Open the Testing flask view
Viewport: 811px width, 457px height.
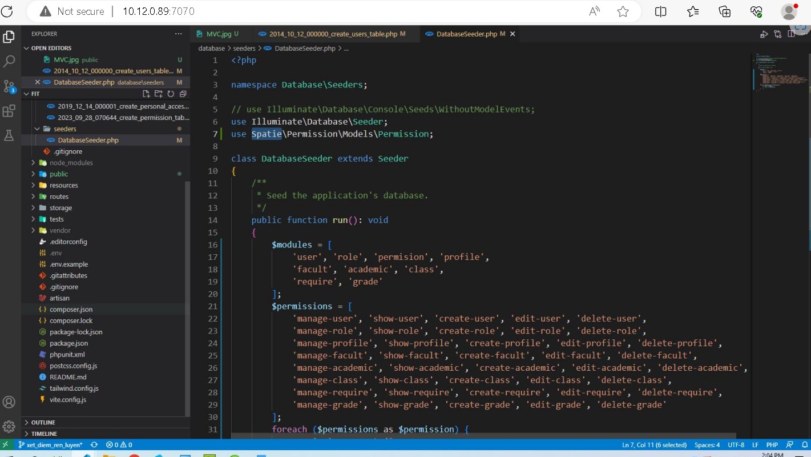point(9,135)
